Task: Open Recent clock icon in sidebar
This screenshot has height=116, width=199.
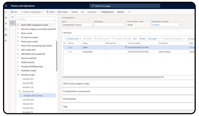Action: point(6,29)
